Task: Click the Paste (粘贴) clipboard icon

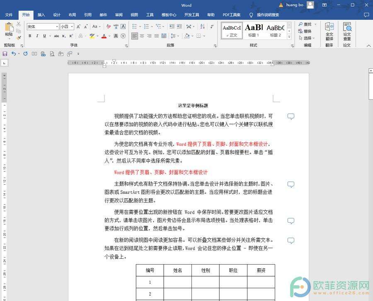Action: click(x=9, y=27)
